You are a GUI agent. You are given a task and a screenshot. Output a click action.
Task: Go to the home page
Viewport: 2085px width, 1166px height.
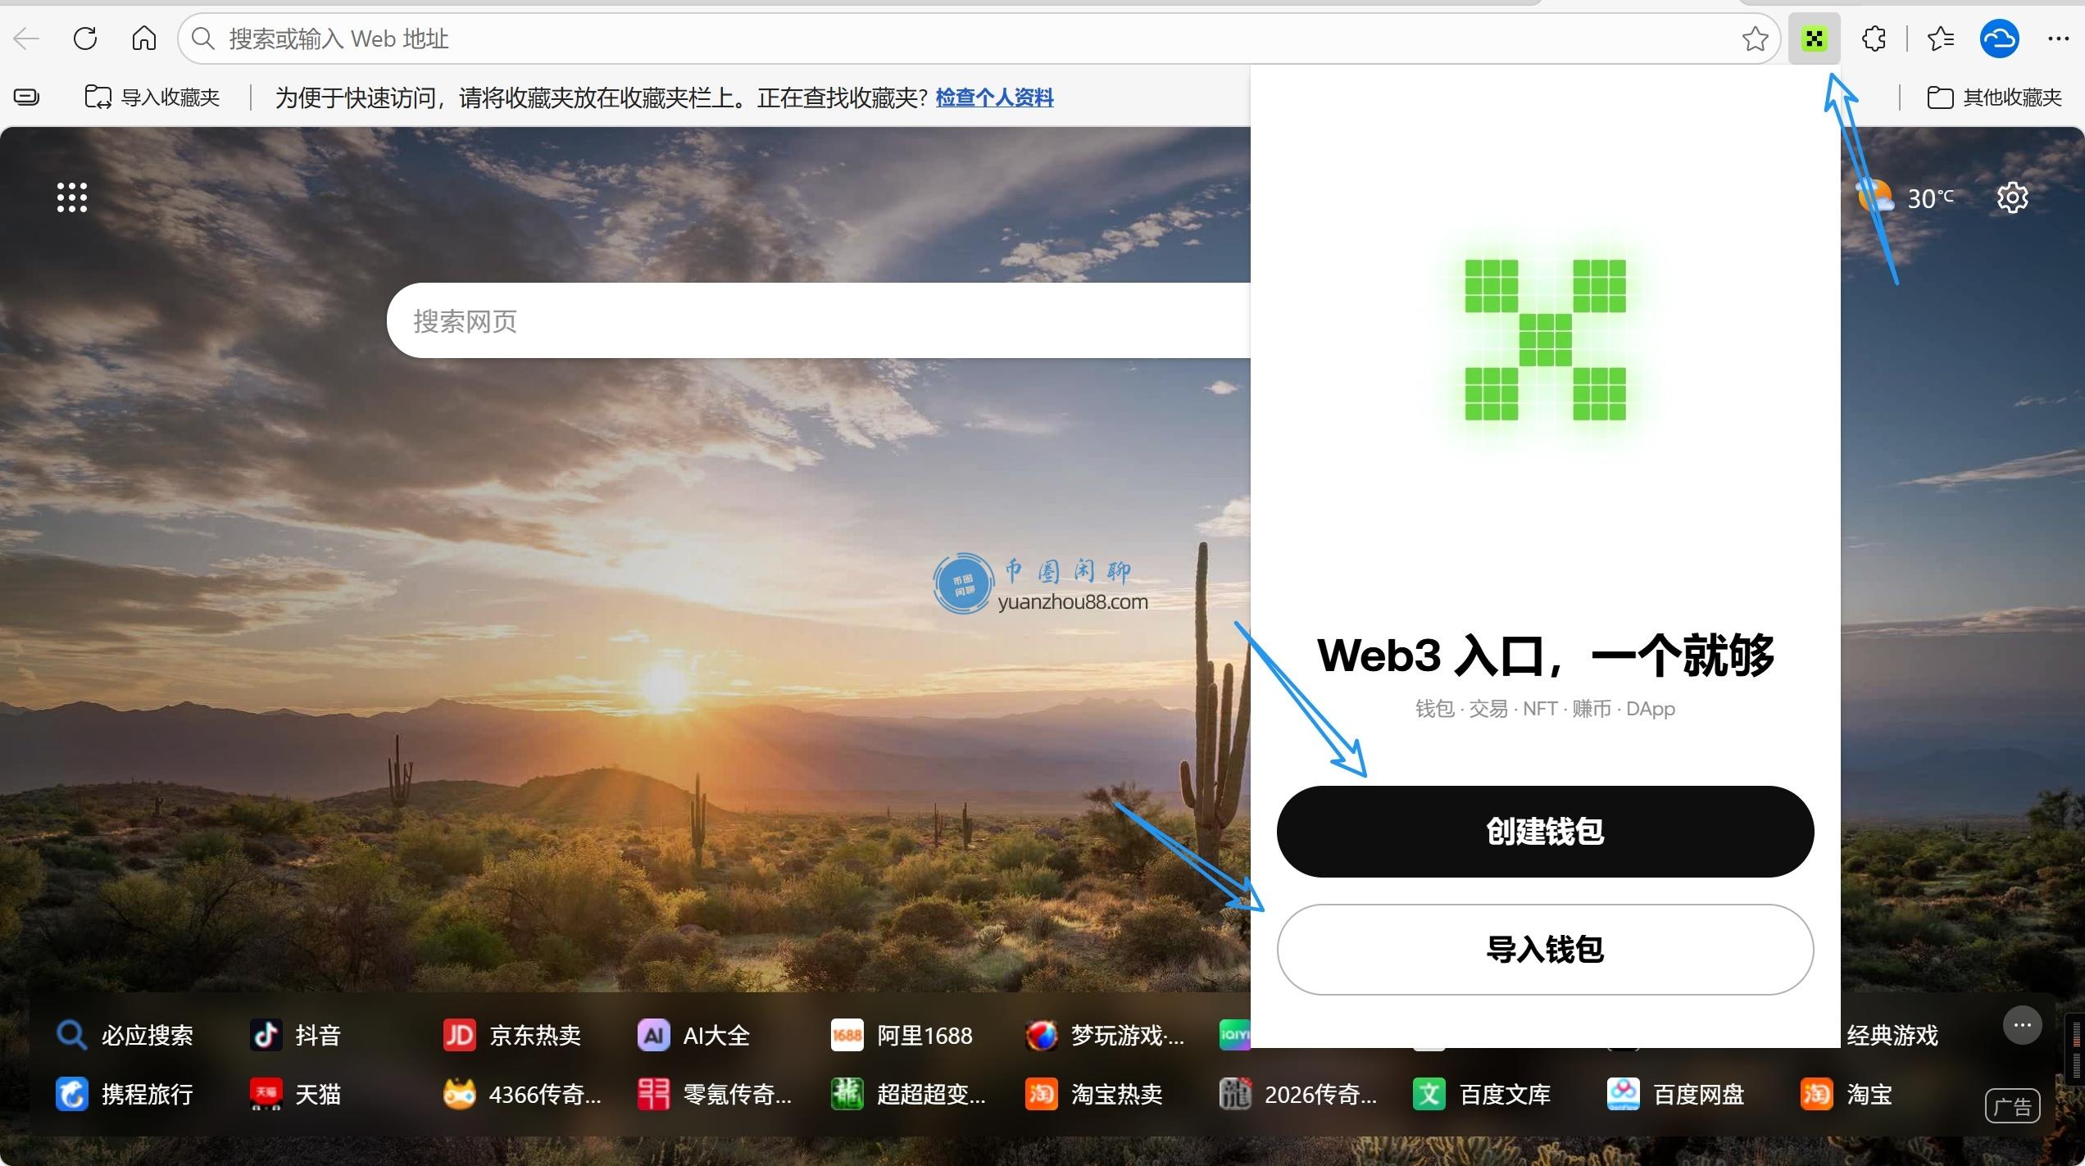pos(144,39)
